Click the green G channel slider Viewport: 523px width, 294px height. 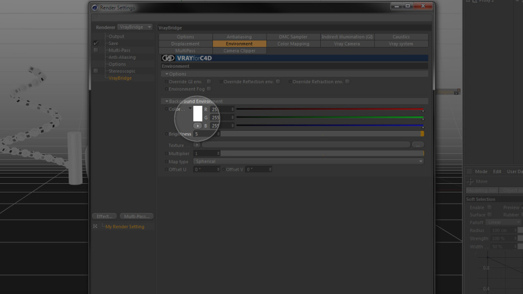coord(330,117)
